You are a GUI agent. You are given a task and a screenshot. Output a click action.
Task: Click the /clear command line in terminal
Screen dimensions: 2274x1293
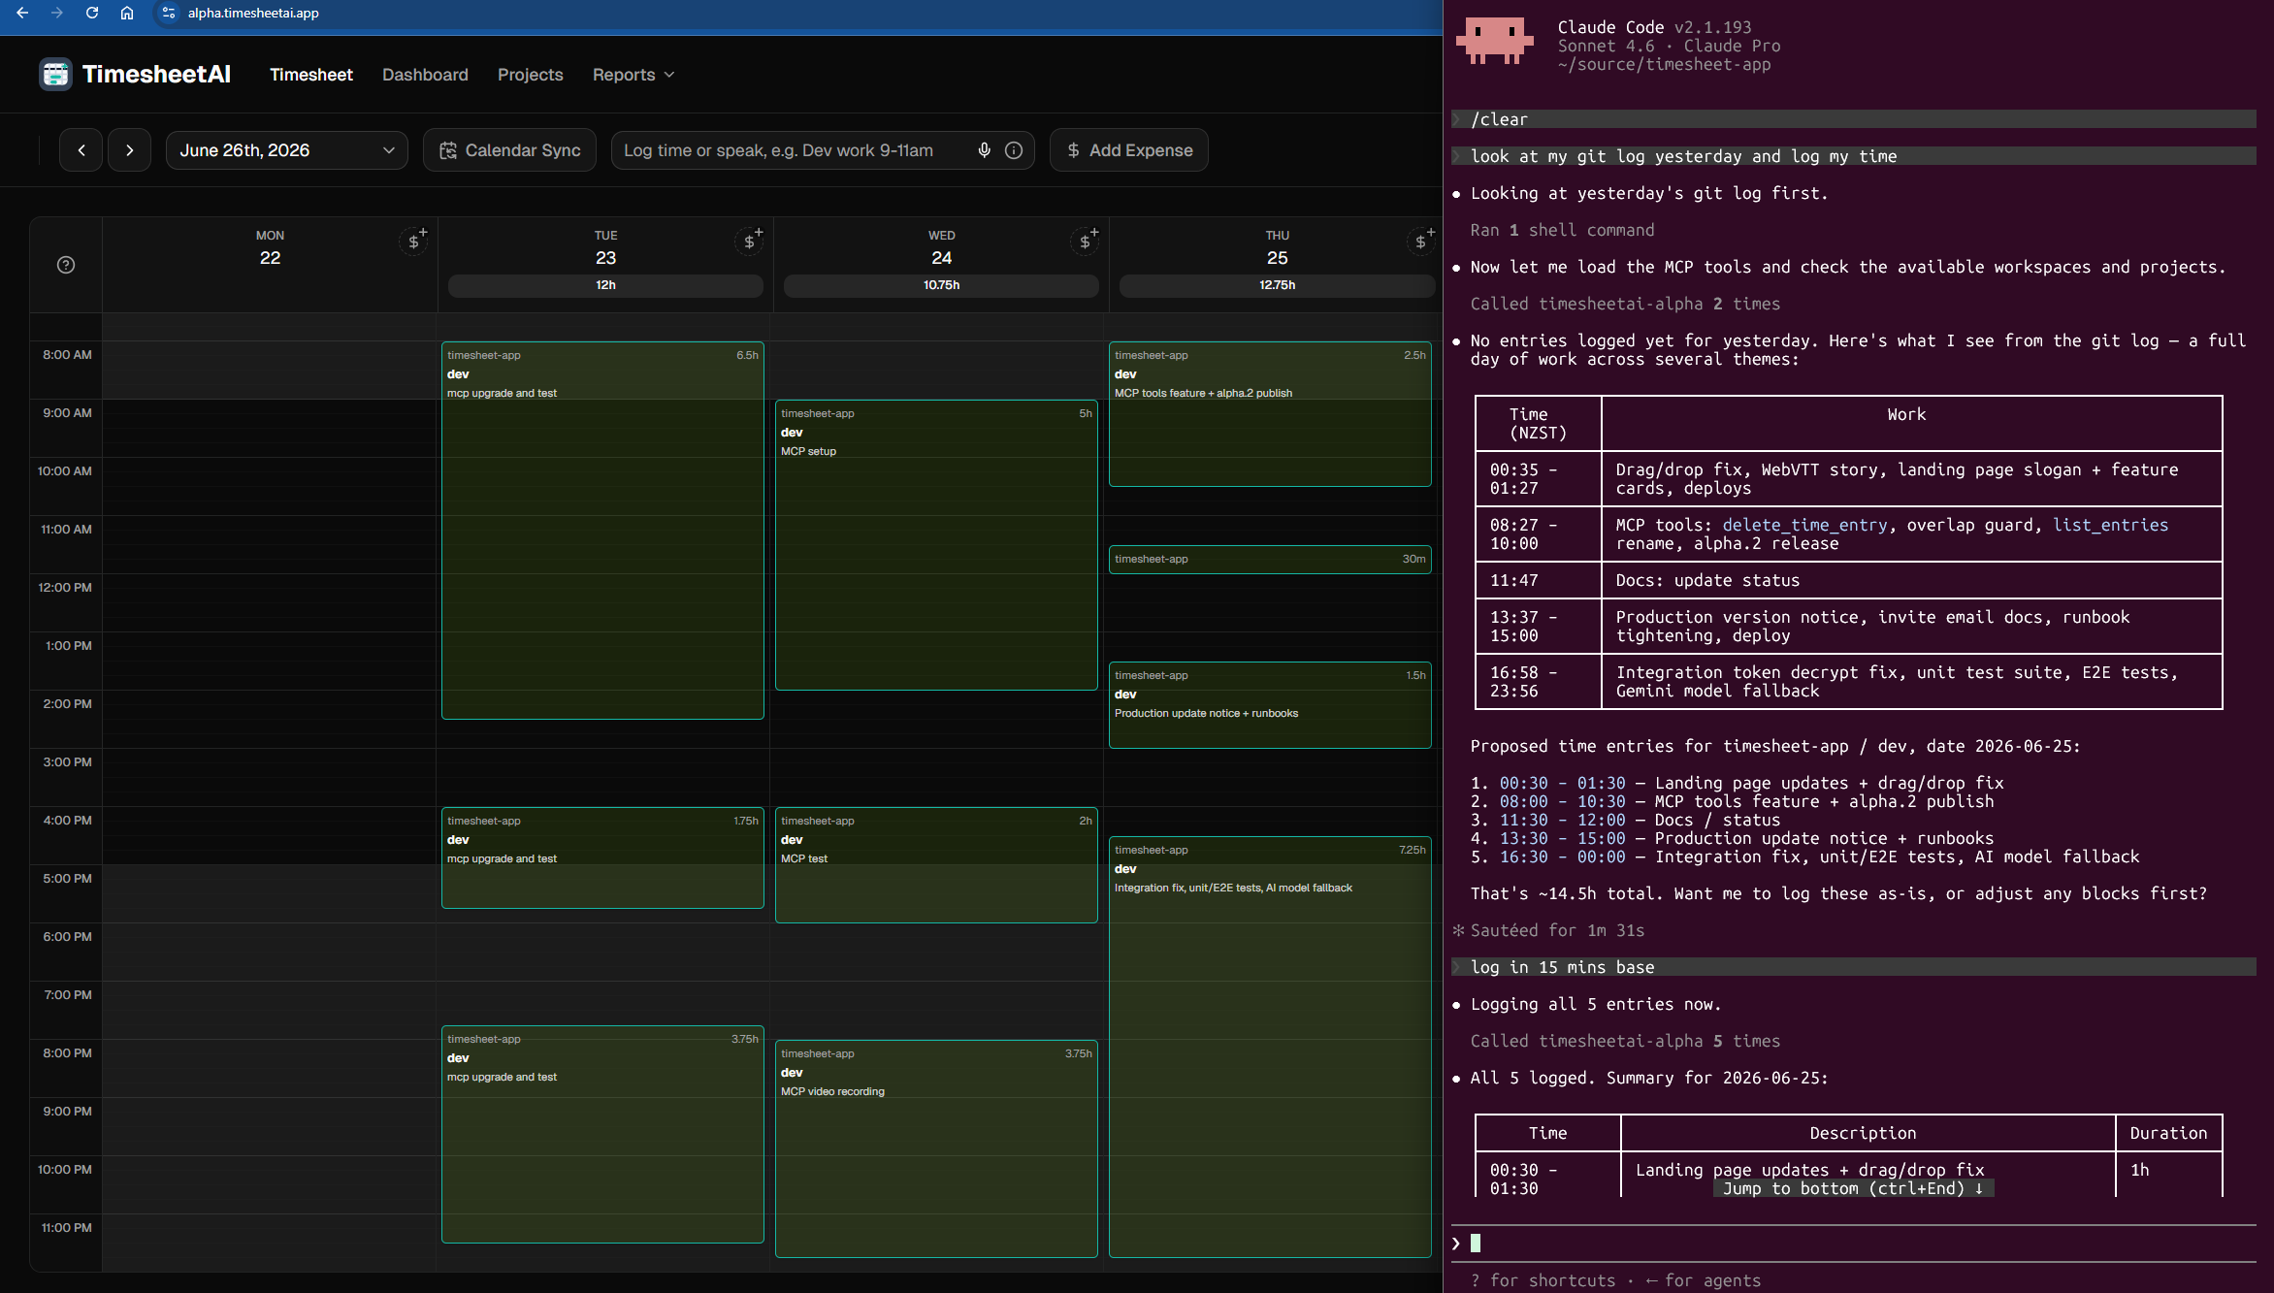pyautogui.click(x=1853, y=119)
